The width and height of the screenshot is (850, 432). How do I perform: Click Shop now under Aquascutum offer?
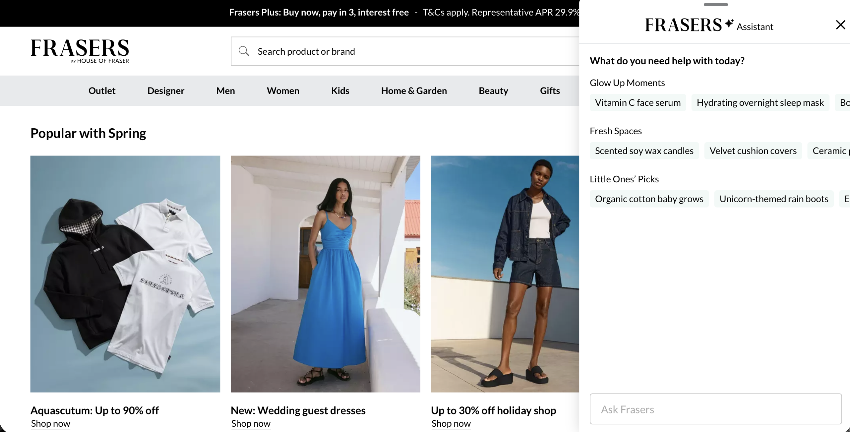50,423
